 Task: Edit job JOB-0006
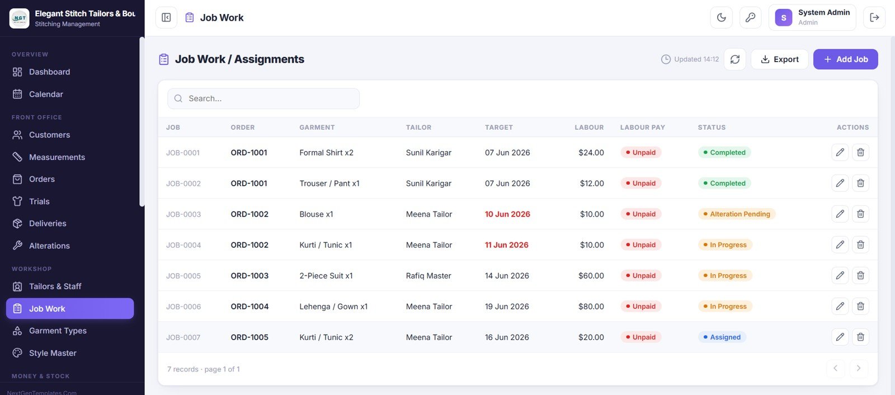pos(840,306)
